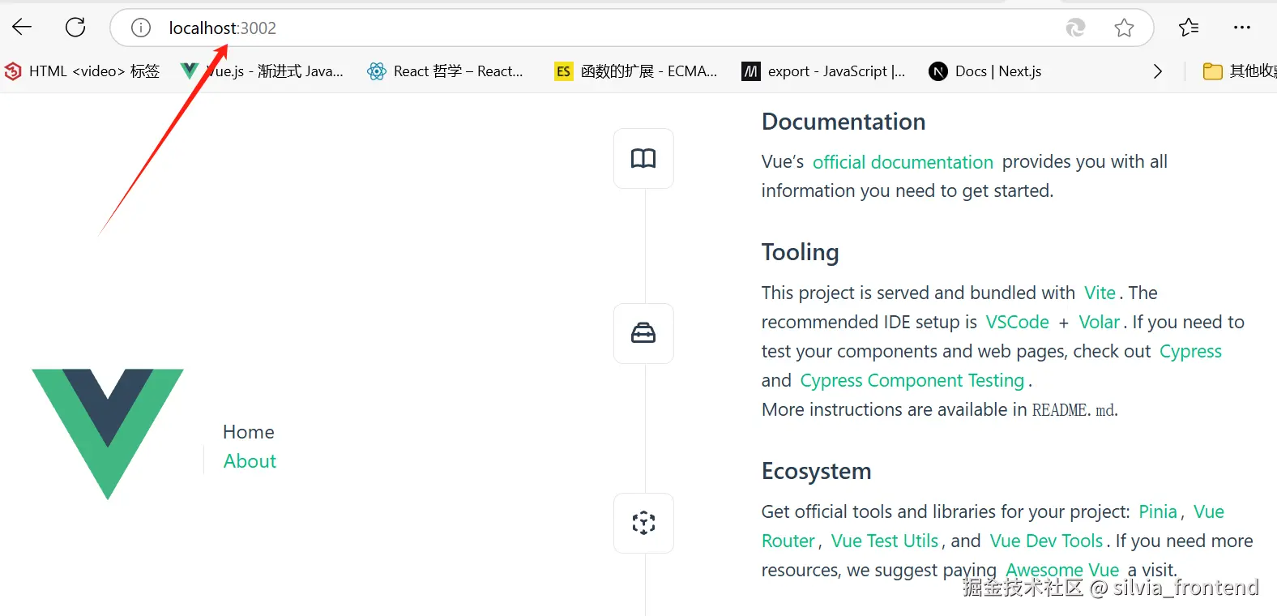The image size is (1277, 616).
Task: Open browser settings and more menu
Action: 1241,28
